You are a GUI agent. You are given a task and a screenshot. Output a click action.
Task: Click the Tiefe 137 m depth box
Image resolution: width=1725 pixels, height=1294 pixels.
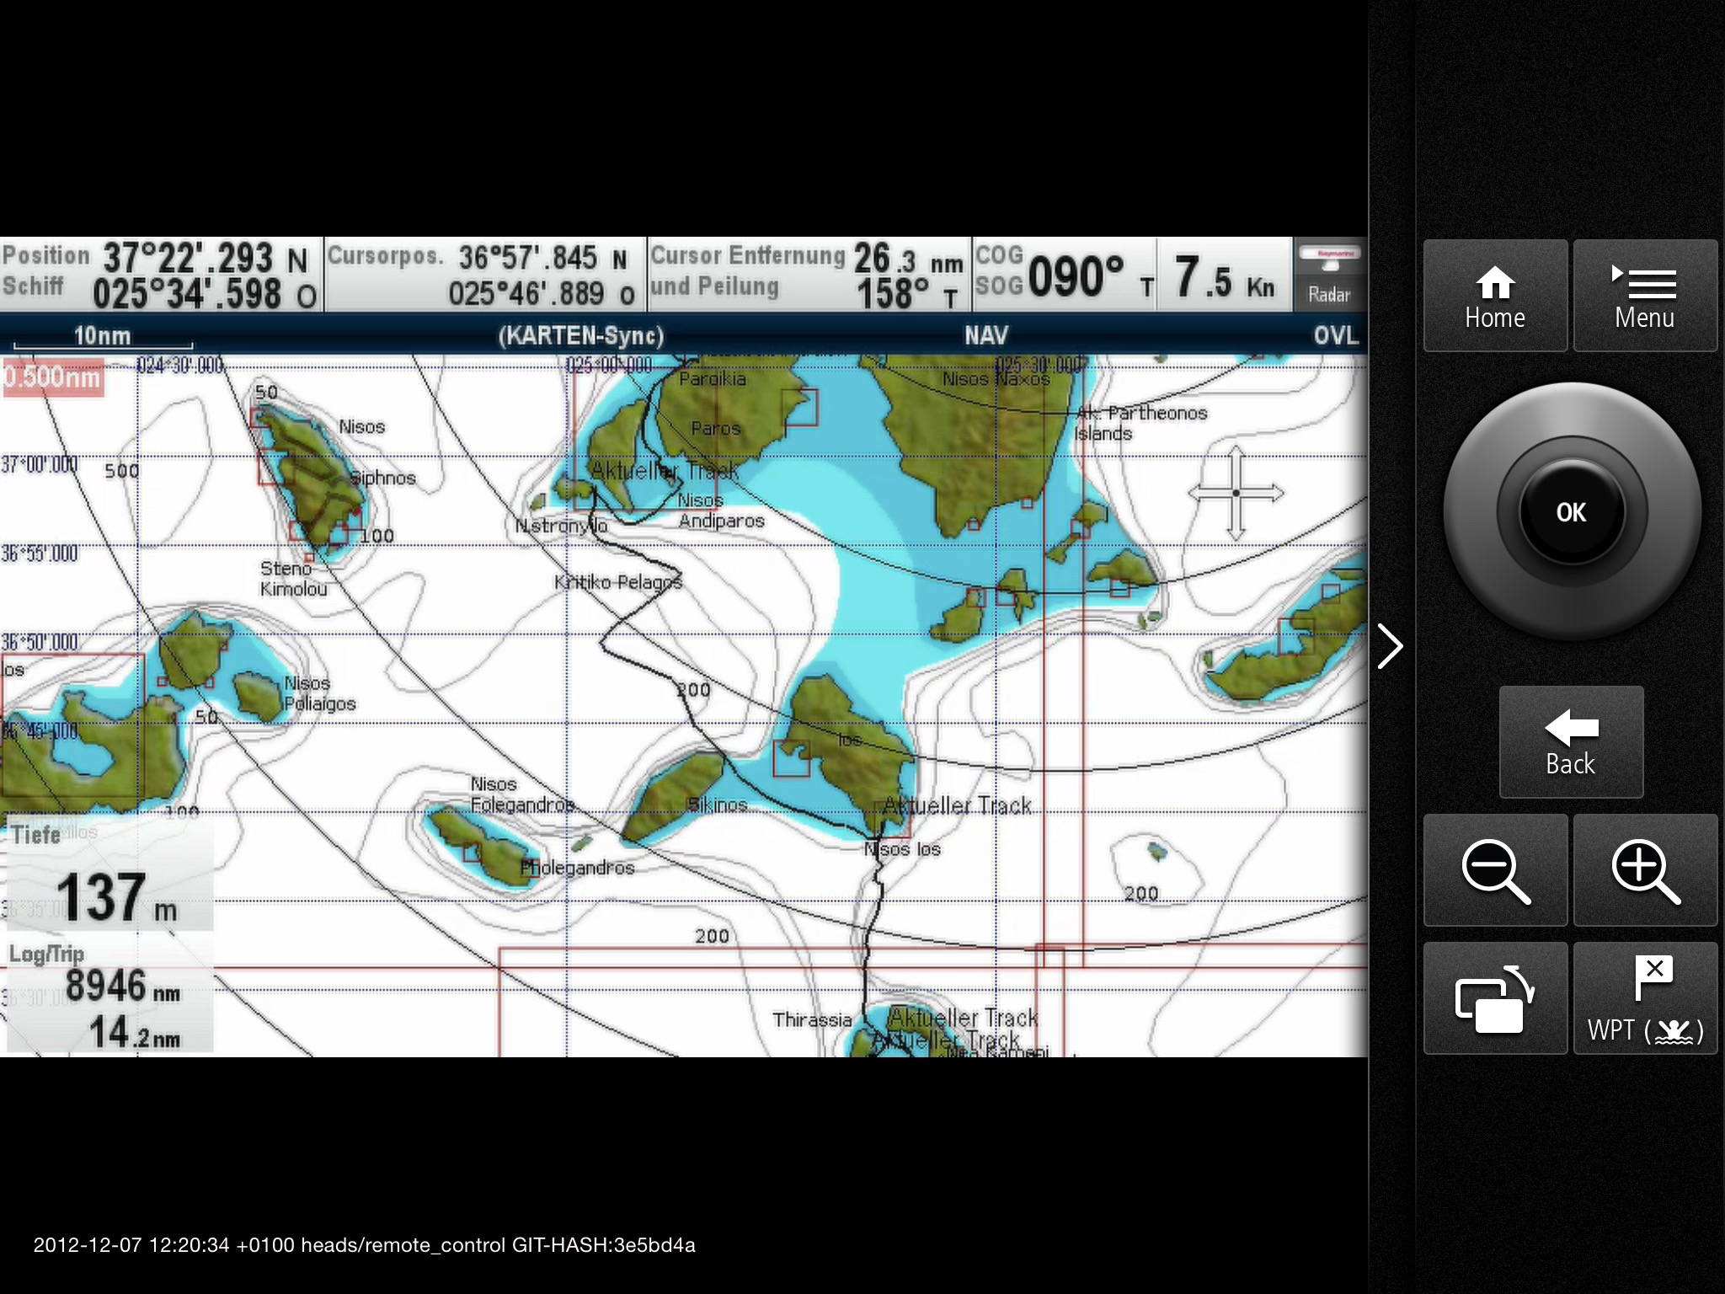tap(109, 873)
